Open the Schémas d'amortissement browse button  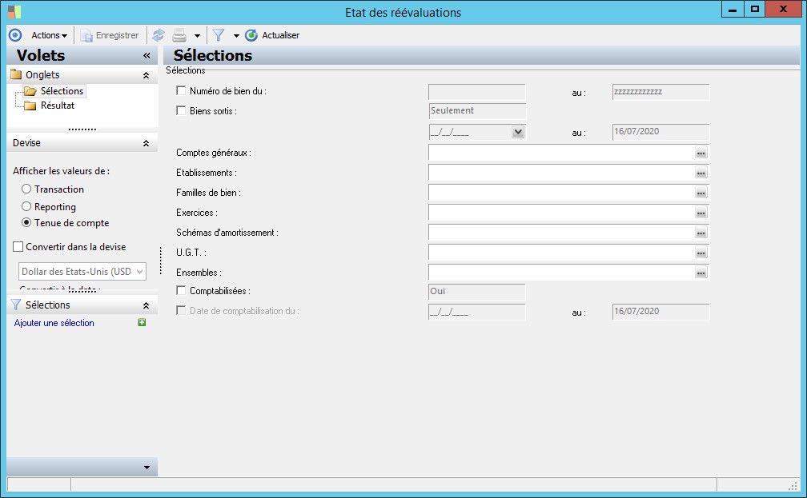coord(701,233)
